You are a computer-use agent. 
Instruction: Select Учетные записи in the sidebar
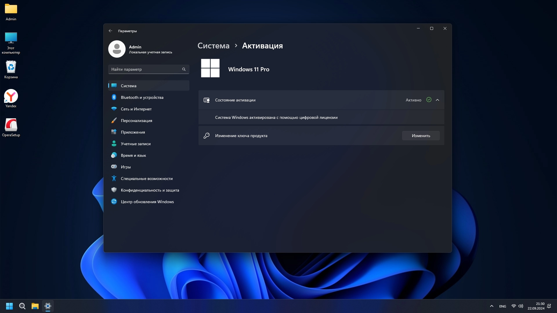point(135,144)
